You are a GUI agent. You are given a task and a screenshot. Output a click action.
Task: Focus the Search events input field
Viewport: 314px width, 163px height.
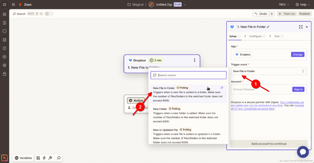pos(189,75)
